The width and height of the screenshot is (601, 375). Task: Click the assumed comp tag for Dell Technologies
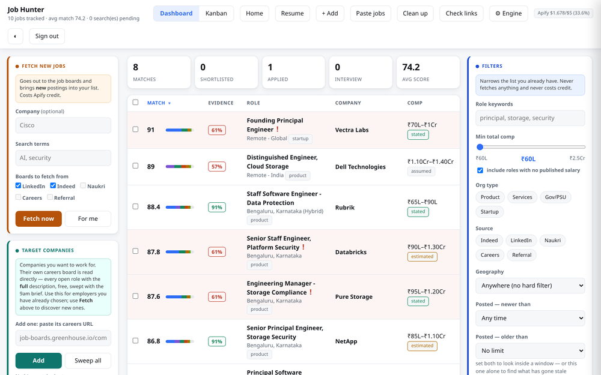pos(421,171)
